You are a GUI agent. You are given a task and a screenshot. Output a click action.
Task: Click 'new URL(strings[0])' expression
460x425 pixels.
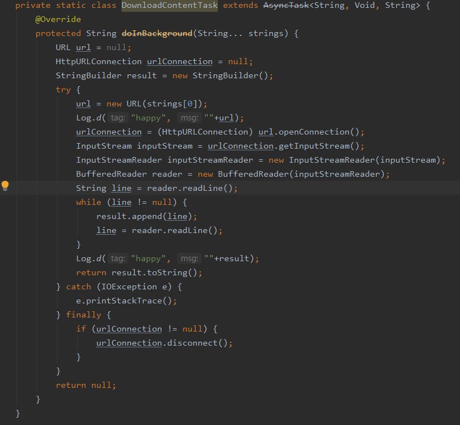click(x=154, y=104)
